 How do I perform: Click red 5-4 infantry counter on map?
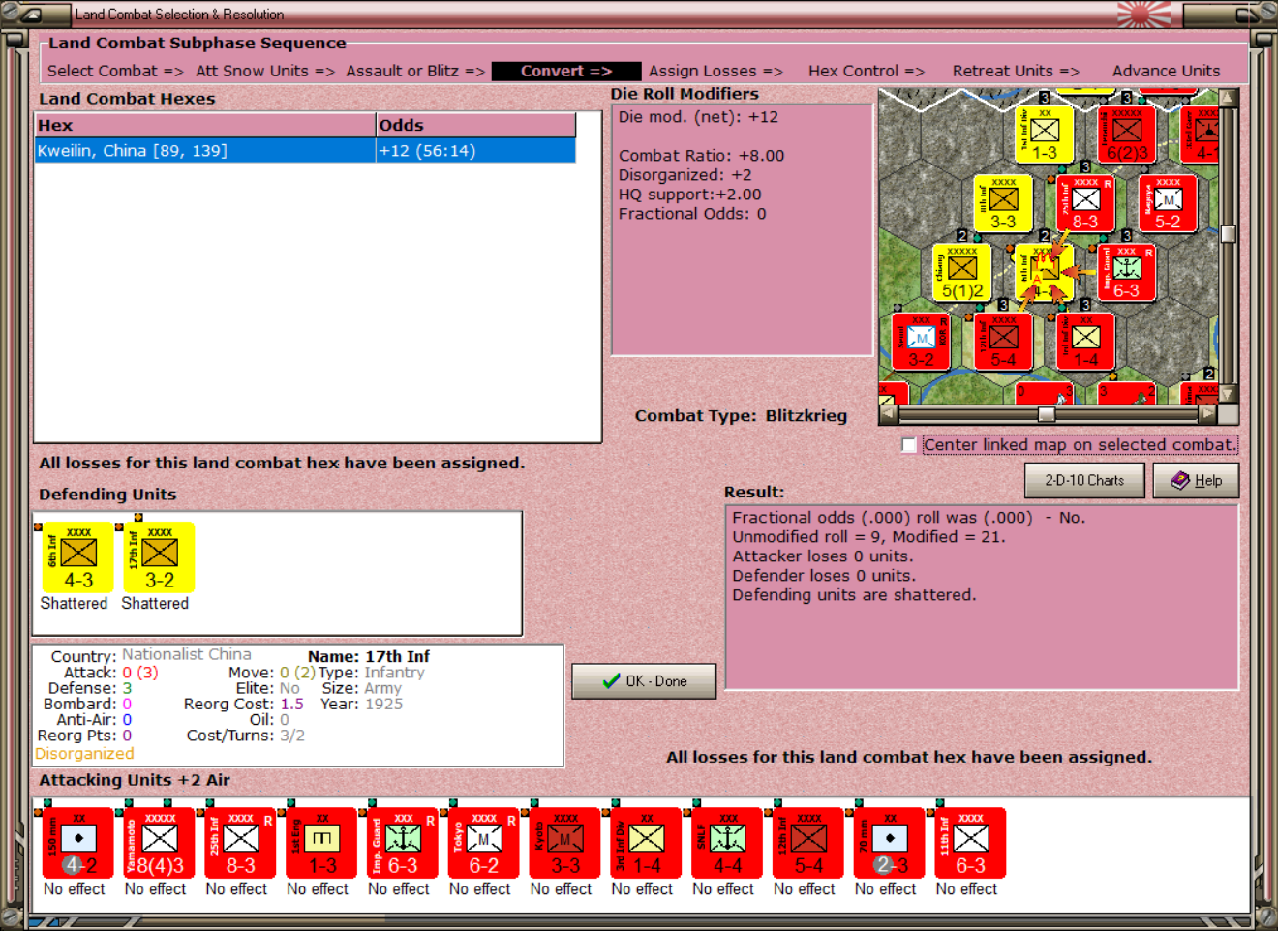[1003, 342]
